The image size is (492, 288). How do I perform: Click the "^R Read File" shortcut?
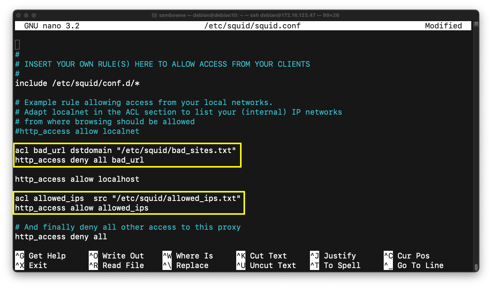(x=116, y=265)
